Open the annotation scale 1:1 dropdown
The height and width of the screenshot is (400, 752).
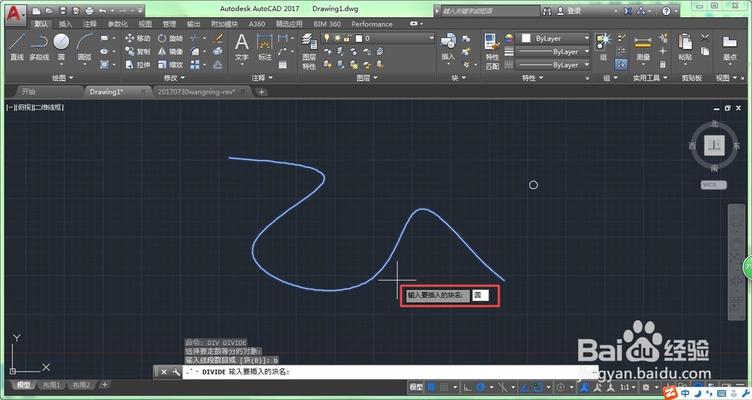[627, 387]
